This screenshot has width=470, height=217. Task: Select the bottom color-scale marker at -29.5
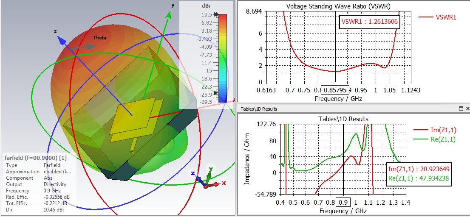click(216, 93)
